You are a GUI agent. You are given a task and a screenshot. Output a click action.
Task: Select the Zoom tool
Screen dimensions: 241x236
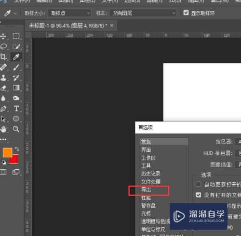click(x=16, y=129)
